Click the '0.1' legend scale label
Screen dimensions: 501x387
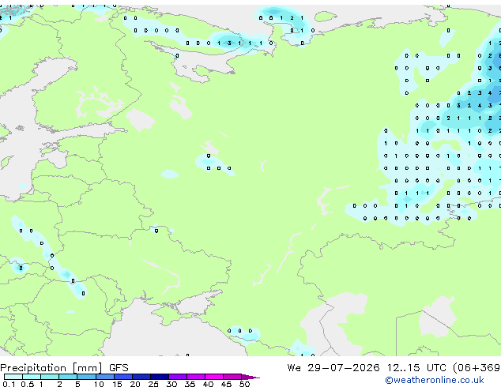(x=9, y=384)
